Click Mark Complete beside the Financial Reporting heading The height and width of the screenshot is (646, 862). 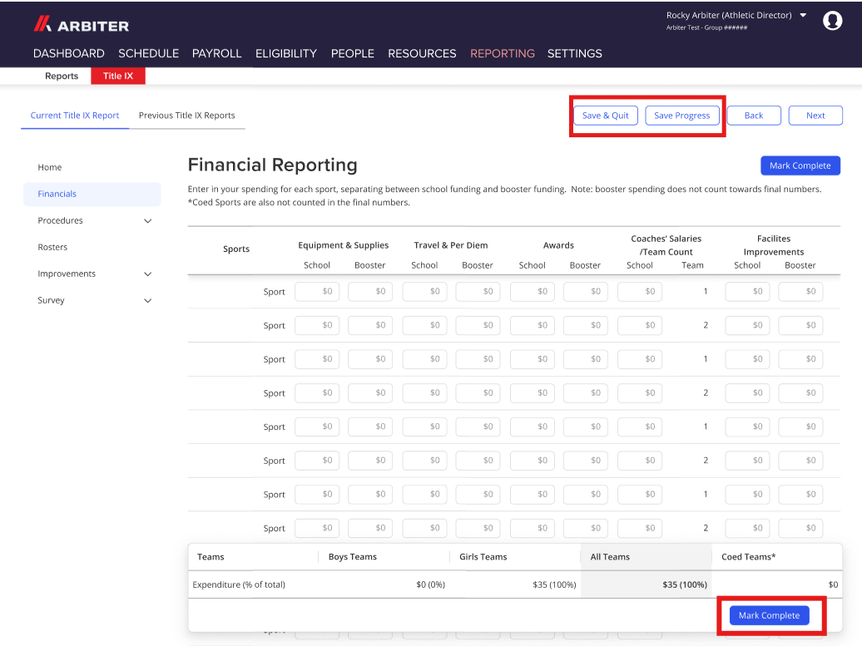800,165
